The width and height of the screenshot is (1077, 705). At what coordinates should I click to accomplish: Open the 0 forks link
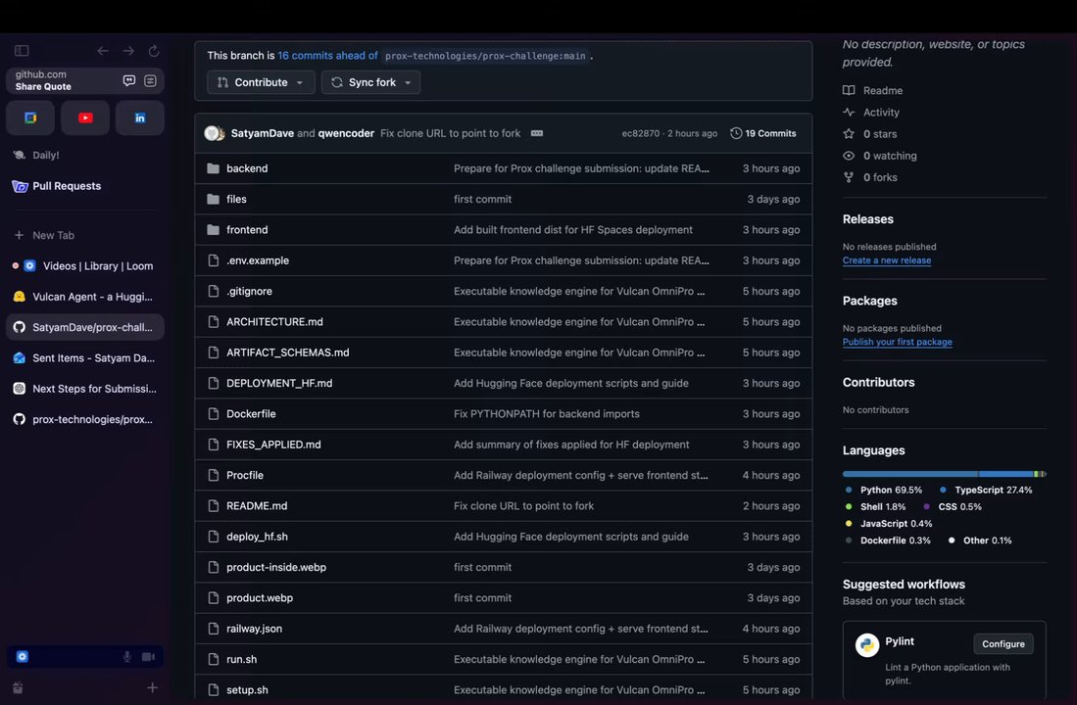870,177
